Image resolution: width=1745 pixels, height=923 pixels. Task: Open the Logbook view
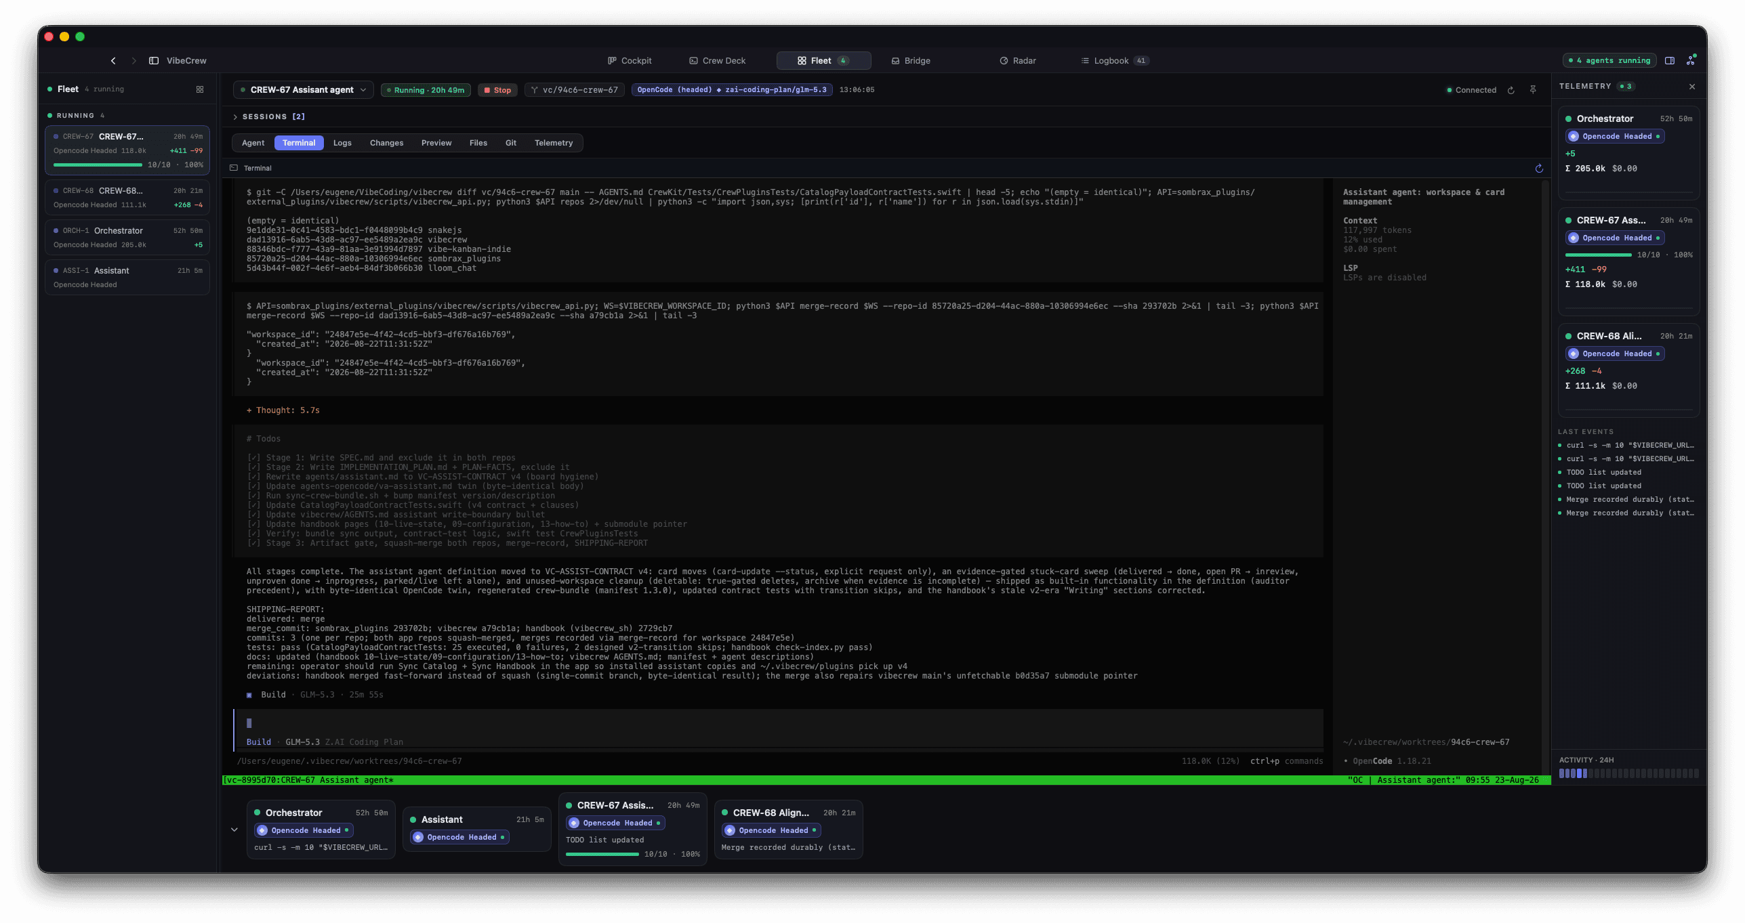click(1114, 61)
